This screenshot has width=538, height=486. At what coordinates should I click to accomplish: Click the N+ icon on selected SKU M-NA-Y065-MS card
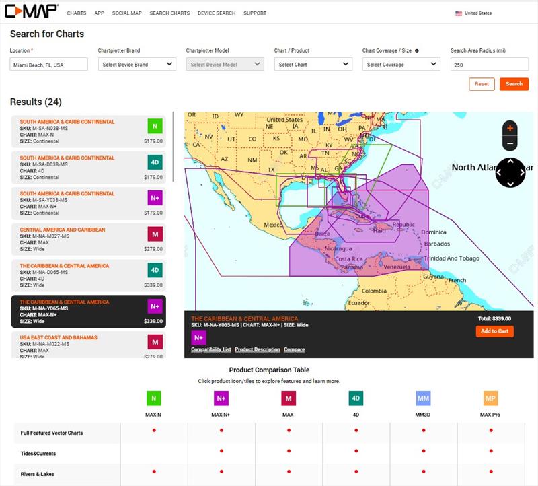point(155,306)
